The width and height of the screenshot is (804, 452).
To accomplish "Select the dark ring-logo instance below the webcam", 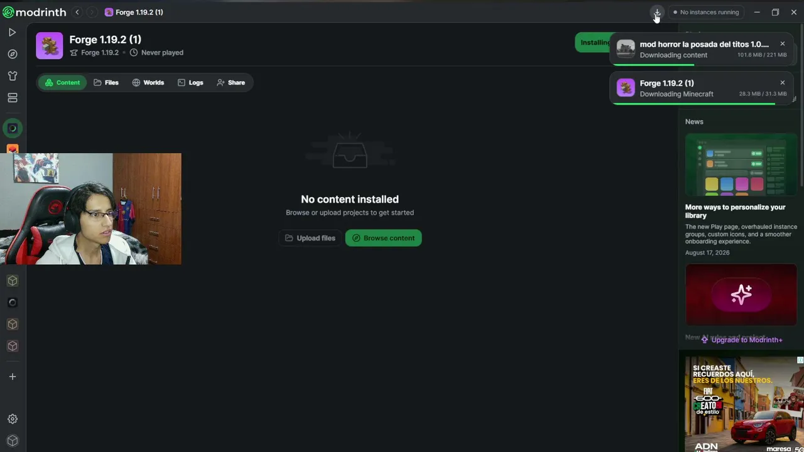I will click(x=12, y=303).
